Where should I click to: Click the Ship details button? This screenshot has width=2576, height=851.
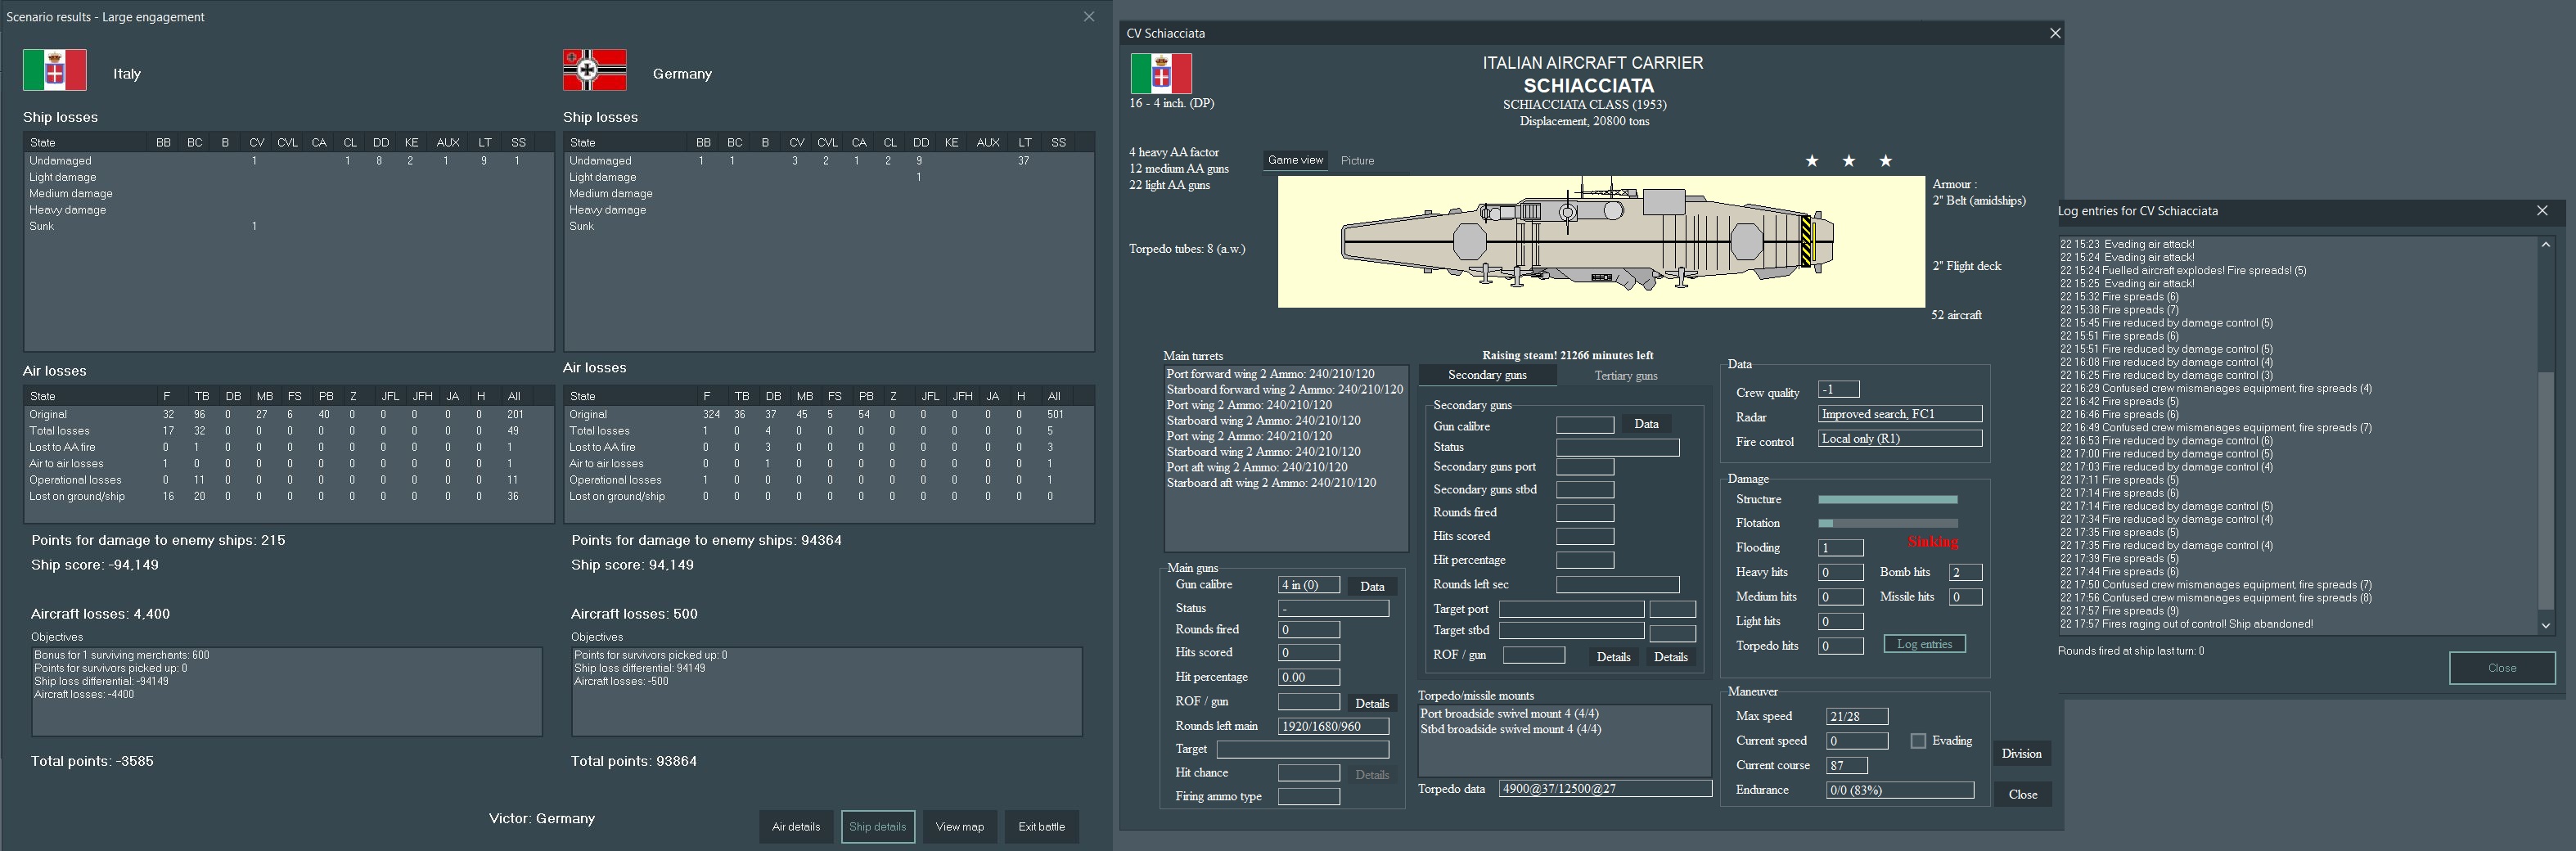coord(878,826)
